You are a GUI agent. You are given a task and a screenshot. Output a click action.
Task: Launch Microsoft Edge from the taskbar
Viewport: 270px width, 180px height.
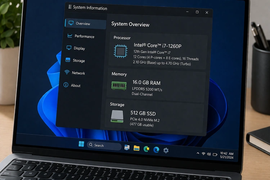[156, 150]
